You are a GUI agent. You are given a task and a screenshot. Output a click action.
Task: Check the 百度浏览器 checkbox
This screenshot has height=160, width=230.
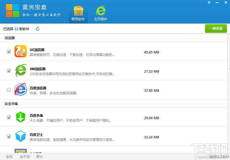pyautogui.click(x=9, y=90)
